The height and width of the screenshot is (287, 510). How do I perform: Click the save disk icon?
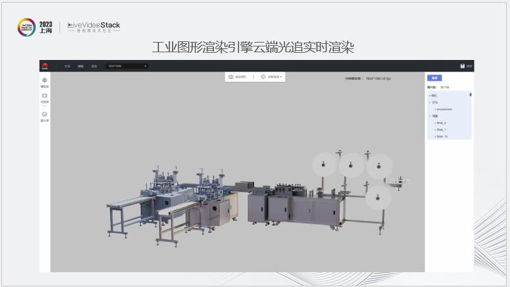[462, 66]
